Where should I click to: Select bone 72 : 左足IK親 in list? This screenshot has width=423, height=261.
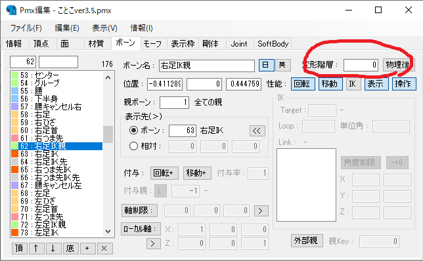point(56,224)
